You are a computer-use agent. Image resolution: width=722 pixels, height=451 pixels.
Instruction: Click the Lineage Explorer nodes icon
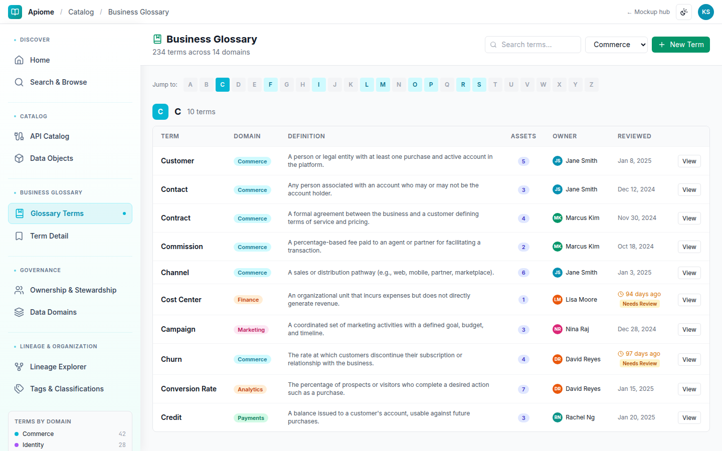(19, 367)
